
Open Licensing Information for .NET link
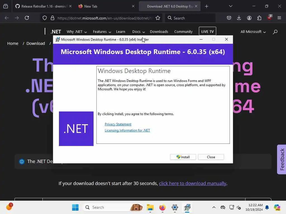point(127,130)
